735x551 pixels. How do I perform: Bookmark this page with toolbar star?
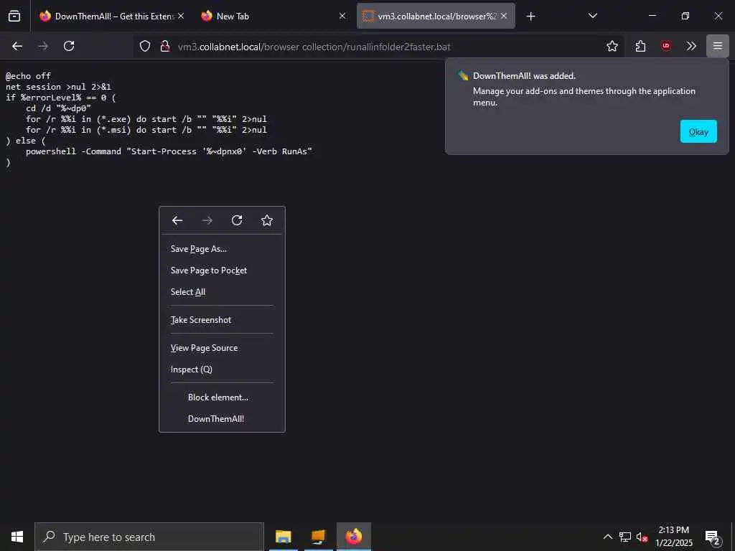click(612, 46)
